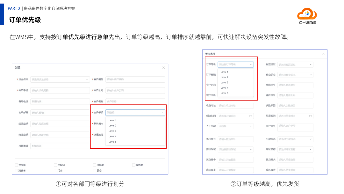The image size is (344, 194).
Task: Focus the 备用电话 input field
Action: [x=60, y=101]
